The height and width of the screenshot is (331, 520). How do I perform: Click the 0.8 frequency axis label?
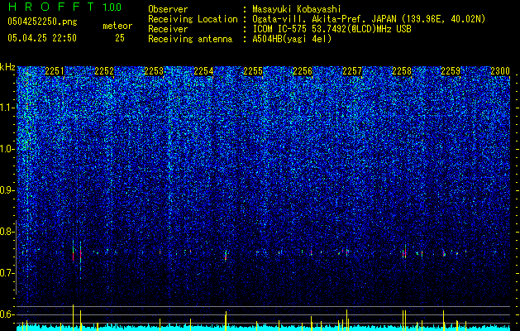(7, 232)
